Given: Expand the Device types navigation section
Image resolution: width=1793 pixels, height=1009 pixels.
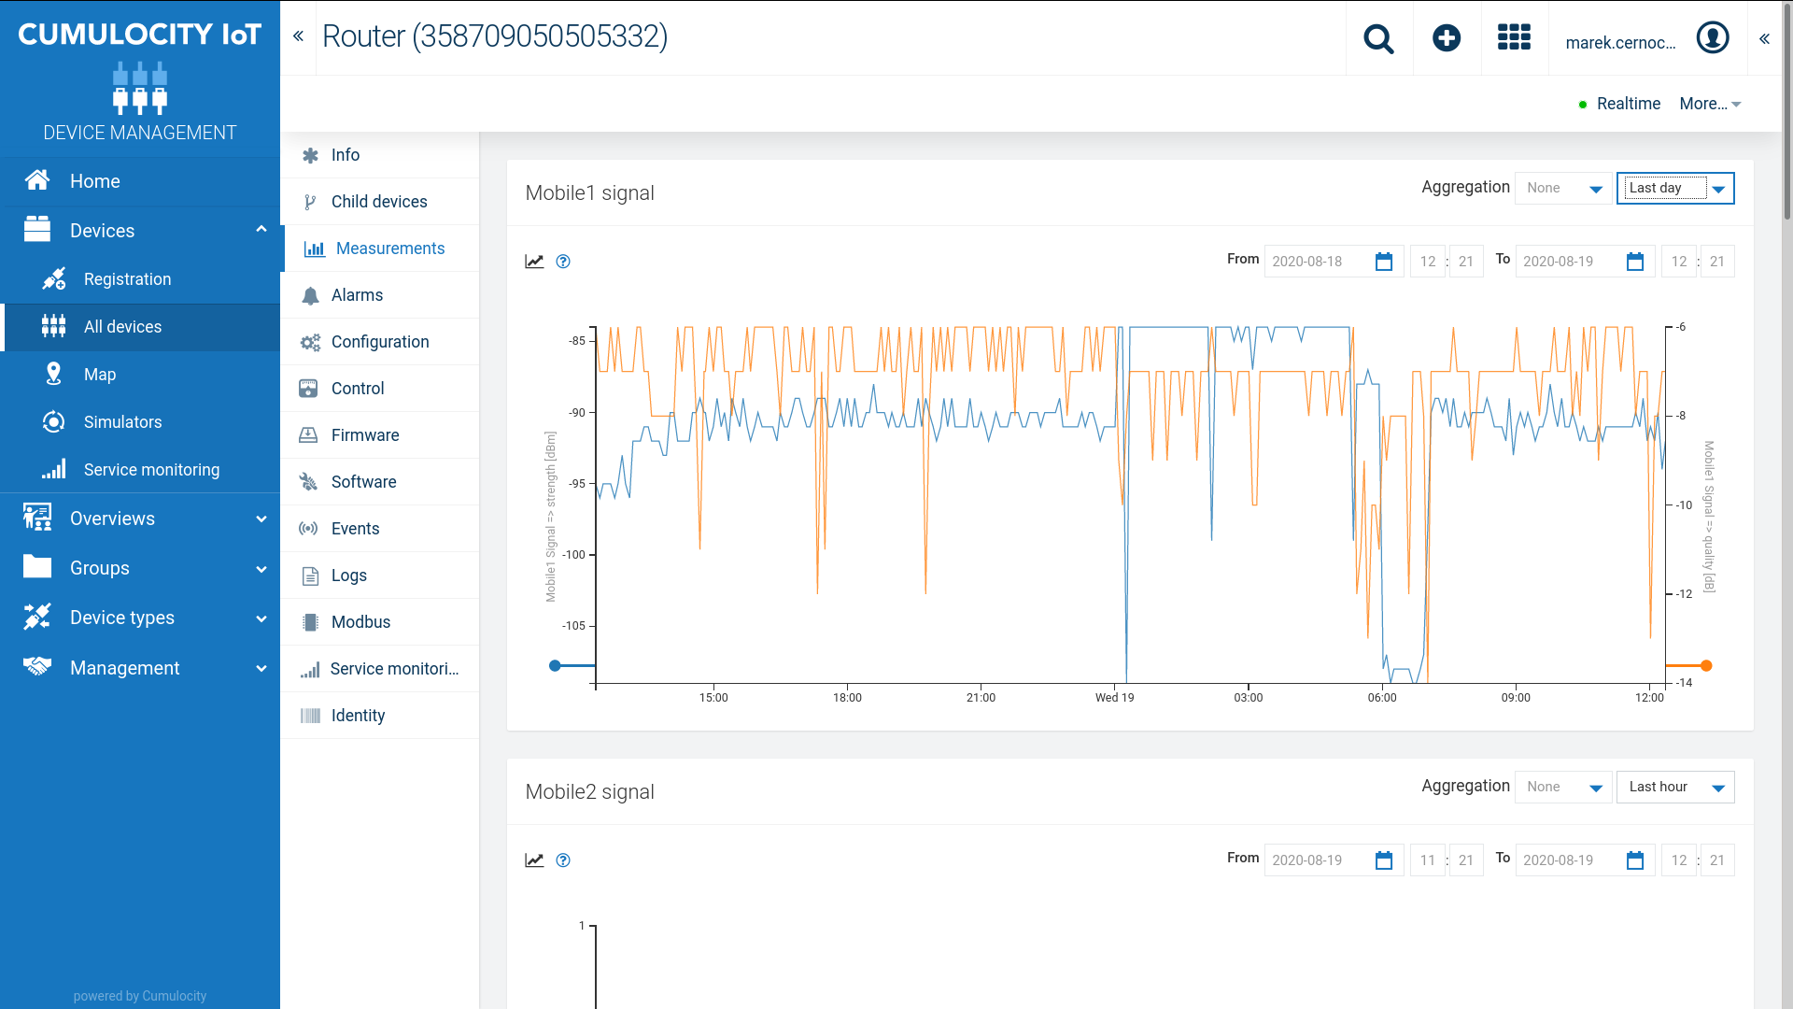Looking at the screenshot, I should [x=261, y=618].
